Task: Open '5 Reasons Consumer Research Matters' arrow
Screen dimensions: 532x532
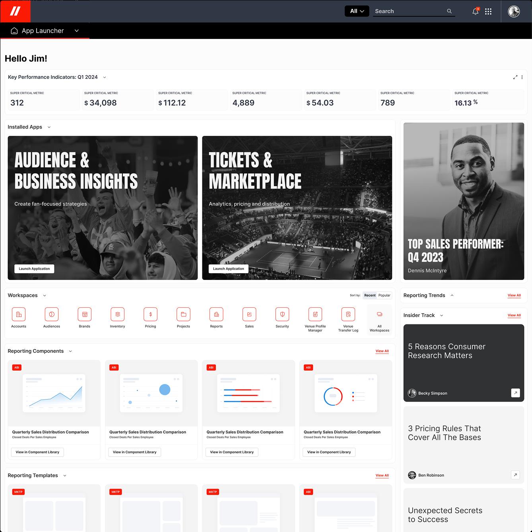Action: pos(515,393)
